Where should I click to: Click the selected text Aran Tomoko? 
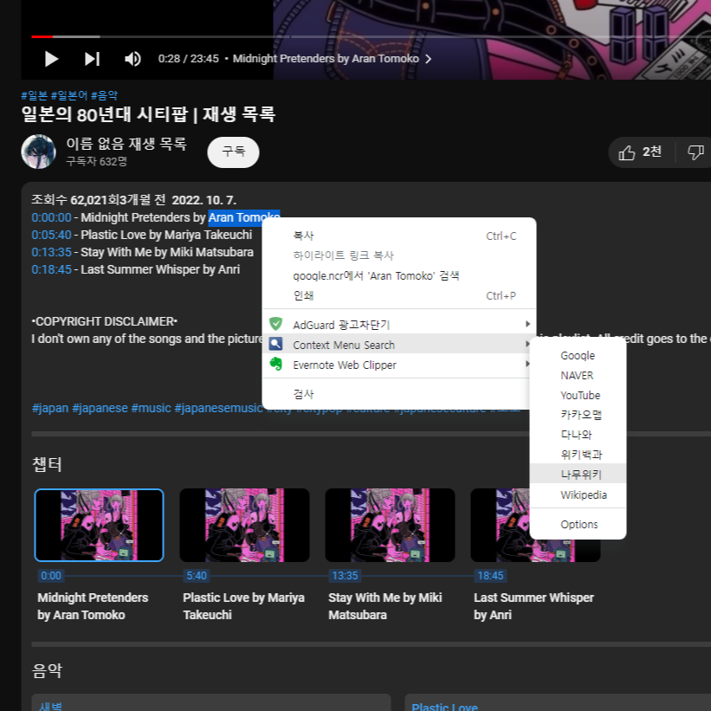[x=244, y=217]
